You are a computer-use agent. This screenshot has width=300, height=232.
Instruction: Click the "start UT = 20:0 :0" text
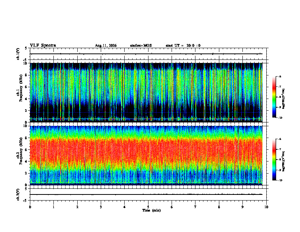click(183, 45)
